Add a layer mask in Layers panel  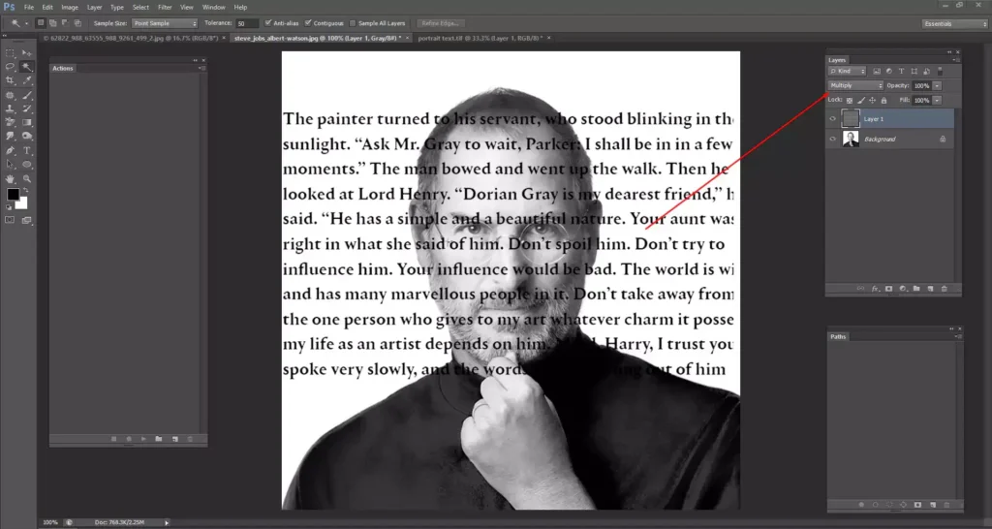click(889, 289)
